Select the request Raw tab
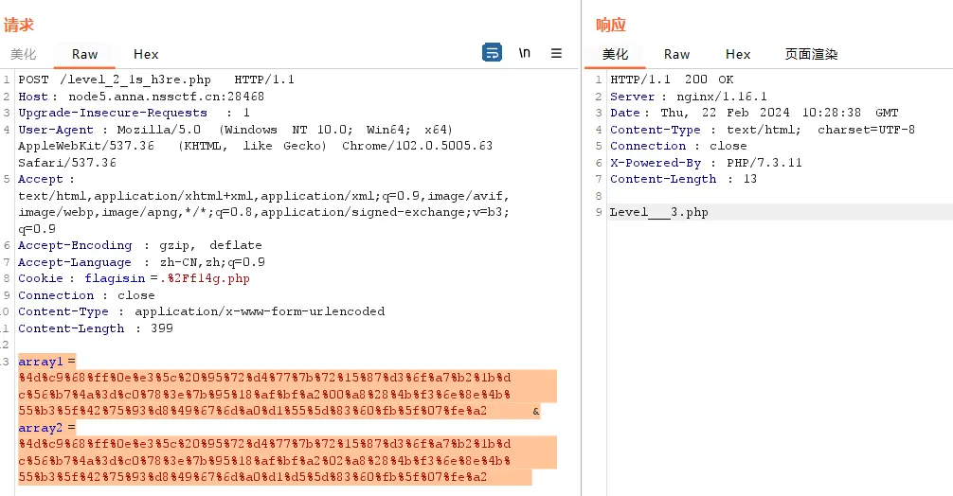 tap(84, 54)
